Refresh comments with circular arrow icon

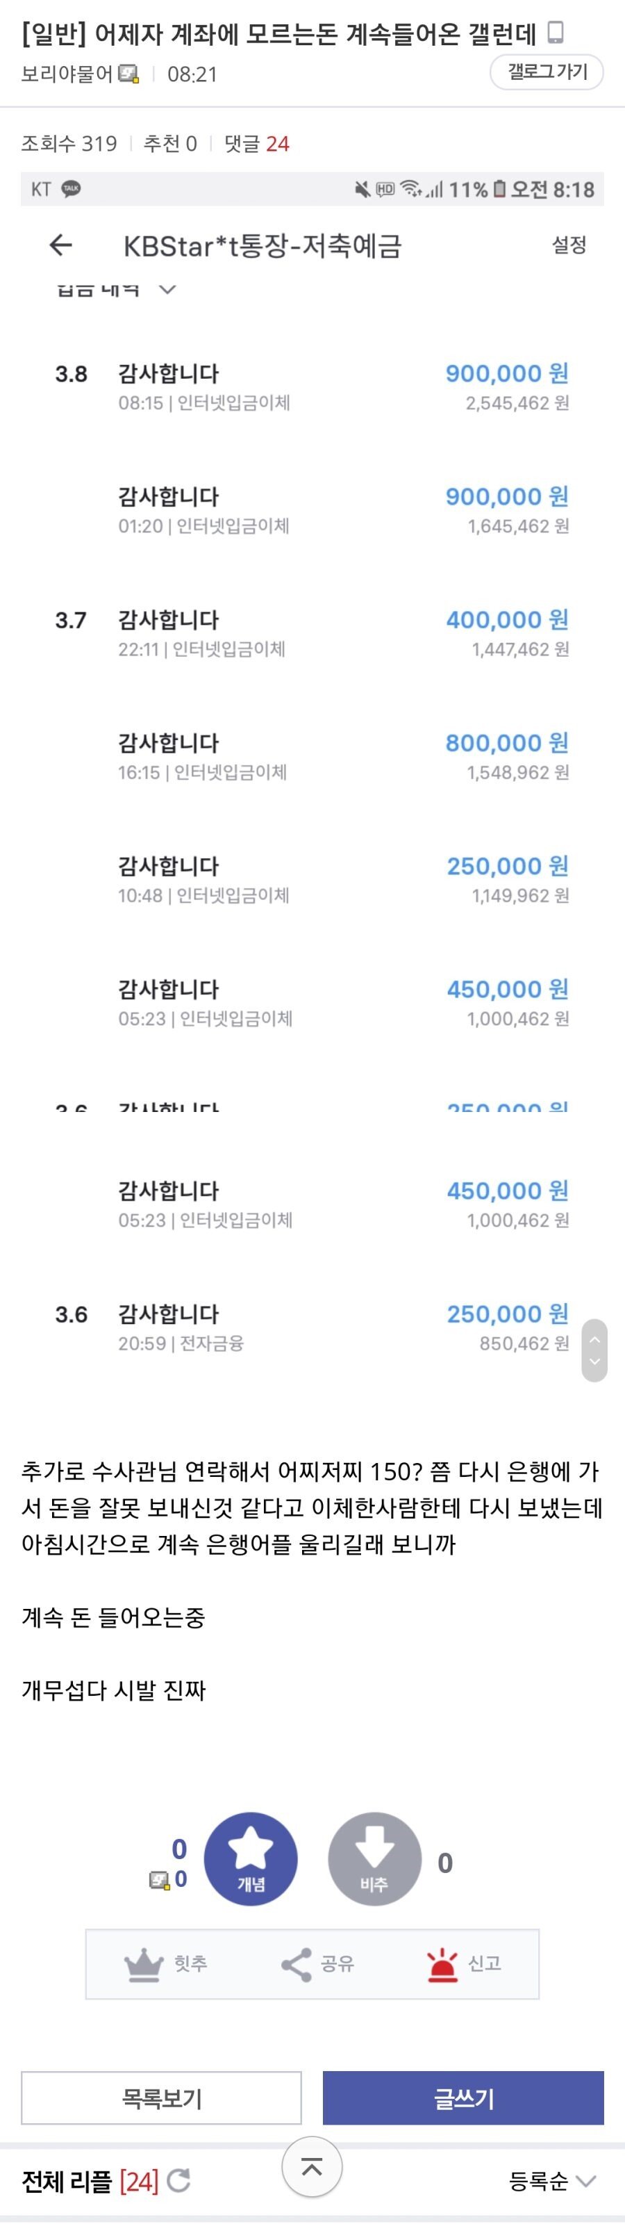pyautogui.click(x=178, y=2182)
